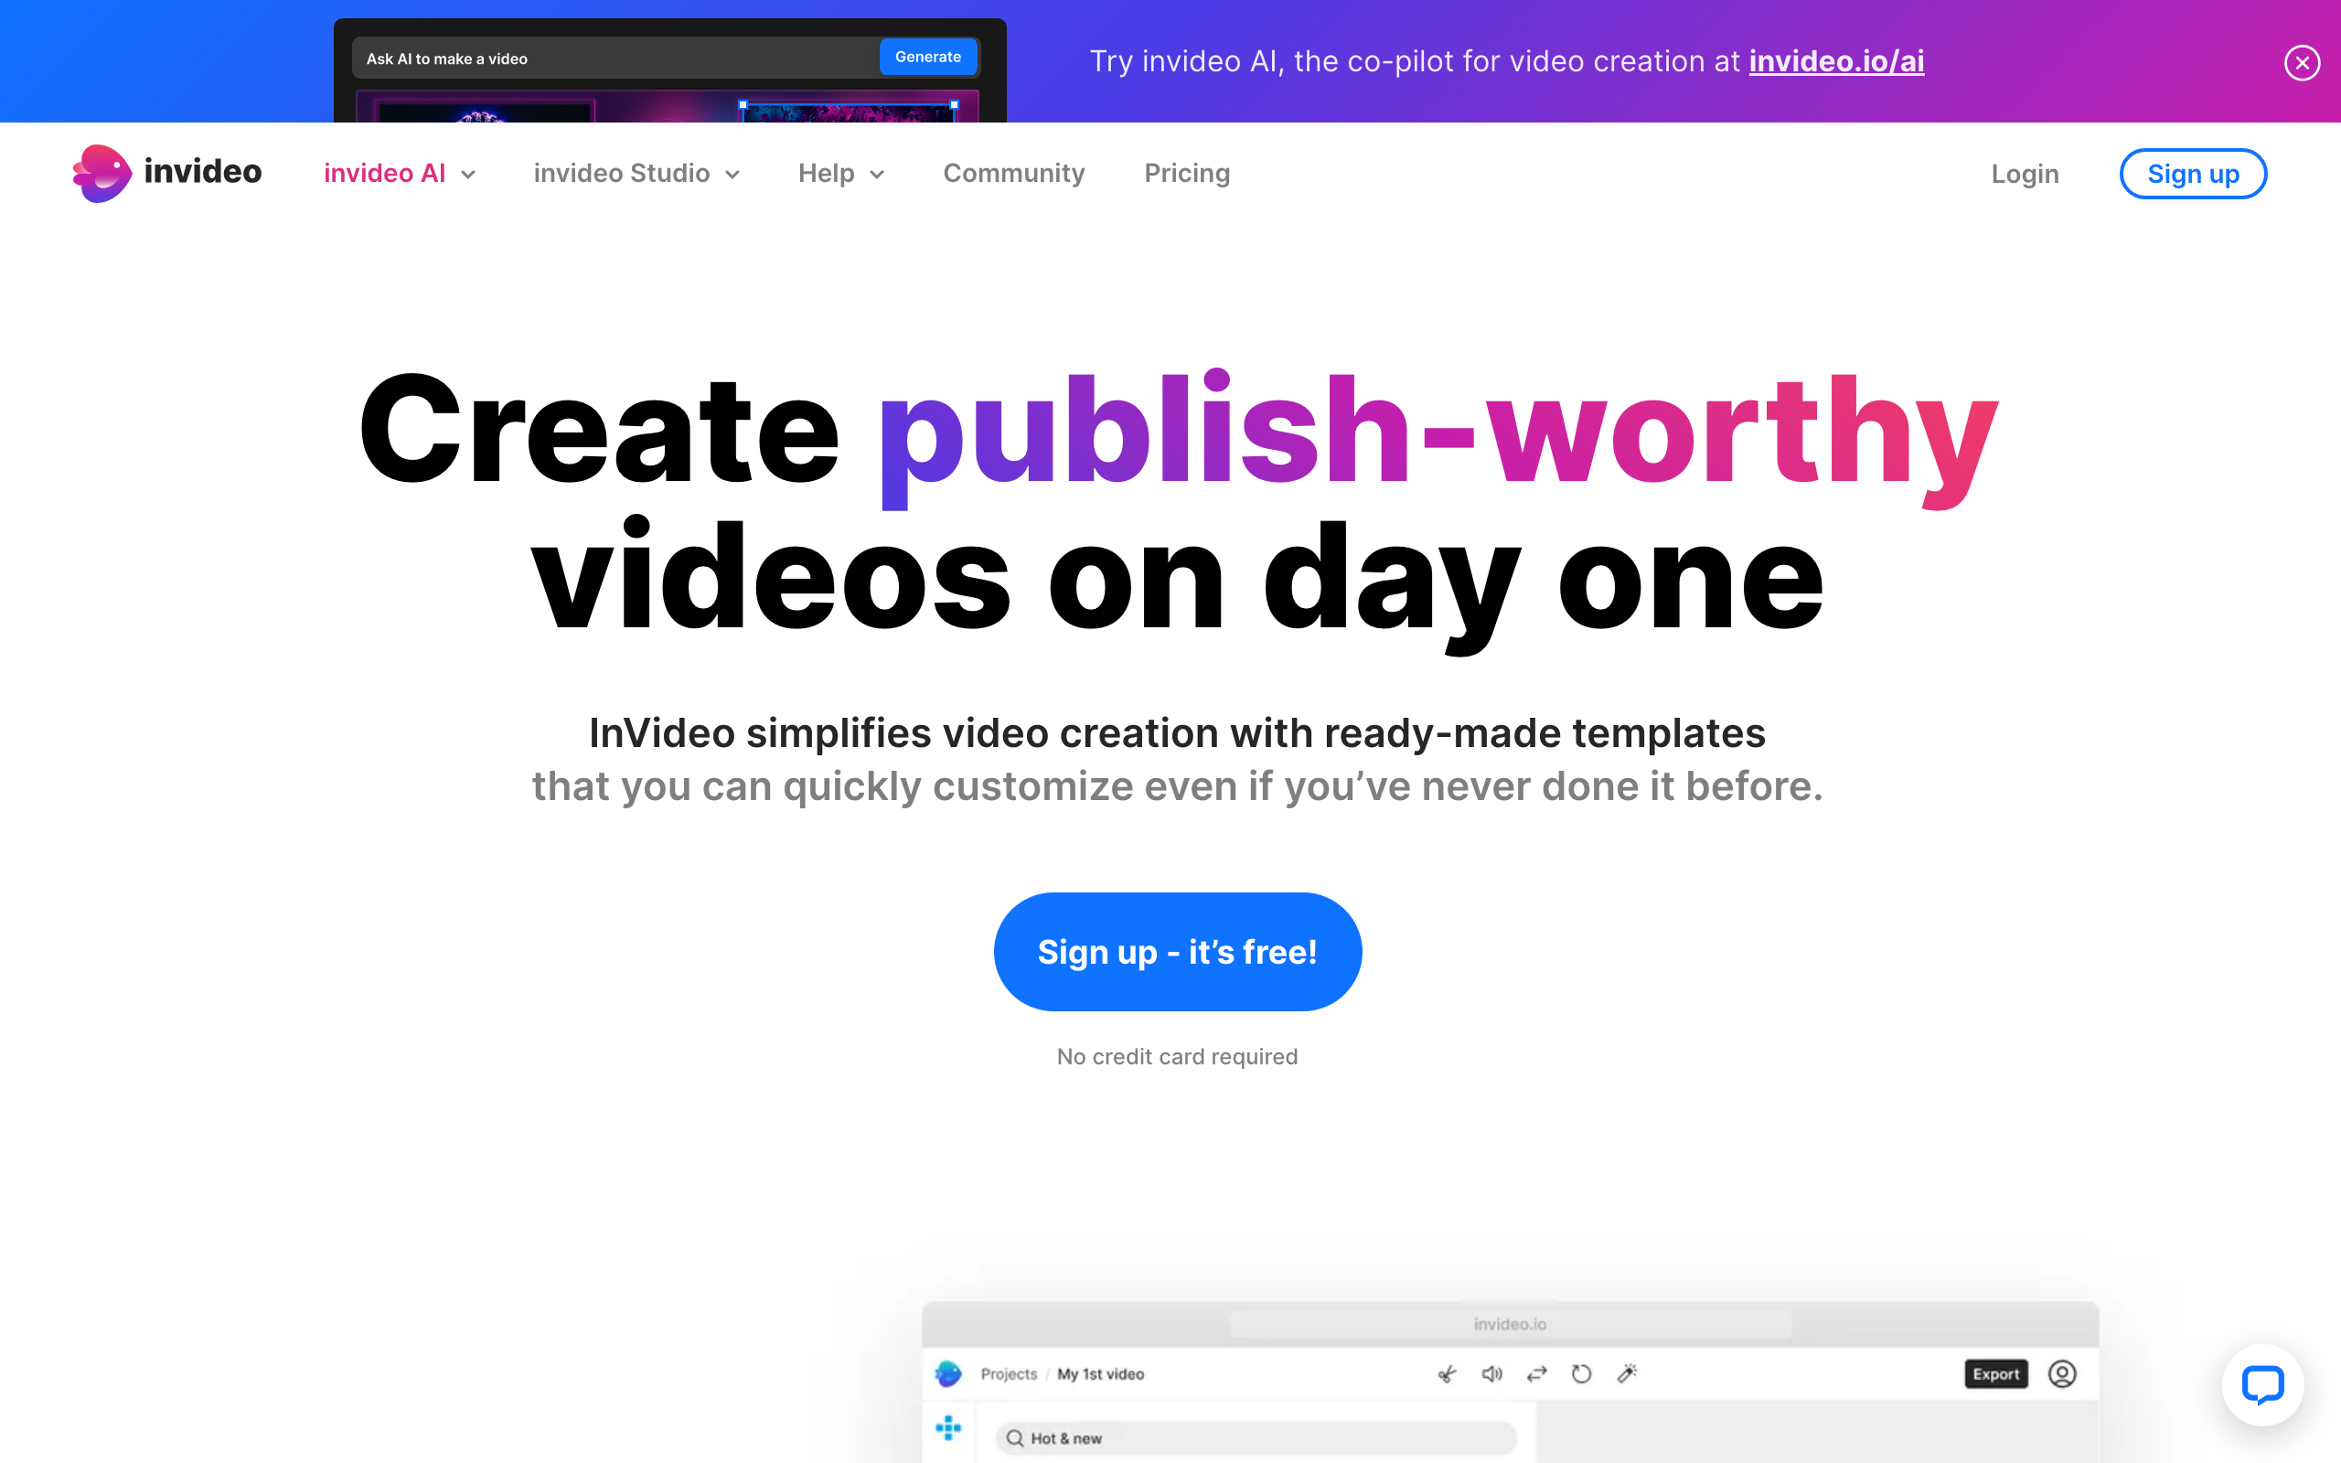The image size is (2341, 1463).
Task: Dismiss the top promotional banner
Action: tap(2299, 60)
